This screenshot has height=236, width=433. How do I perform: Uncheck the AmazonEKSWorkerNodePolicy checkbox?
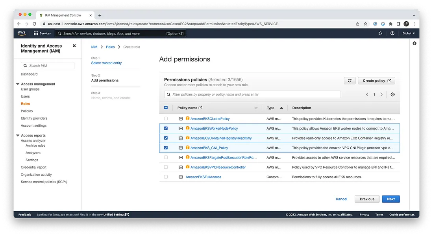click(x=166, y=128)
